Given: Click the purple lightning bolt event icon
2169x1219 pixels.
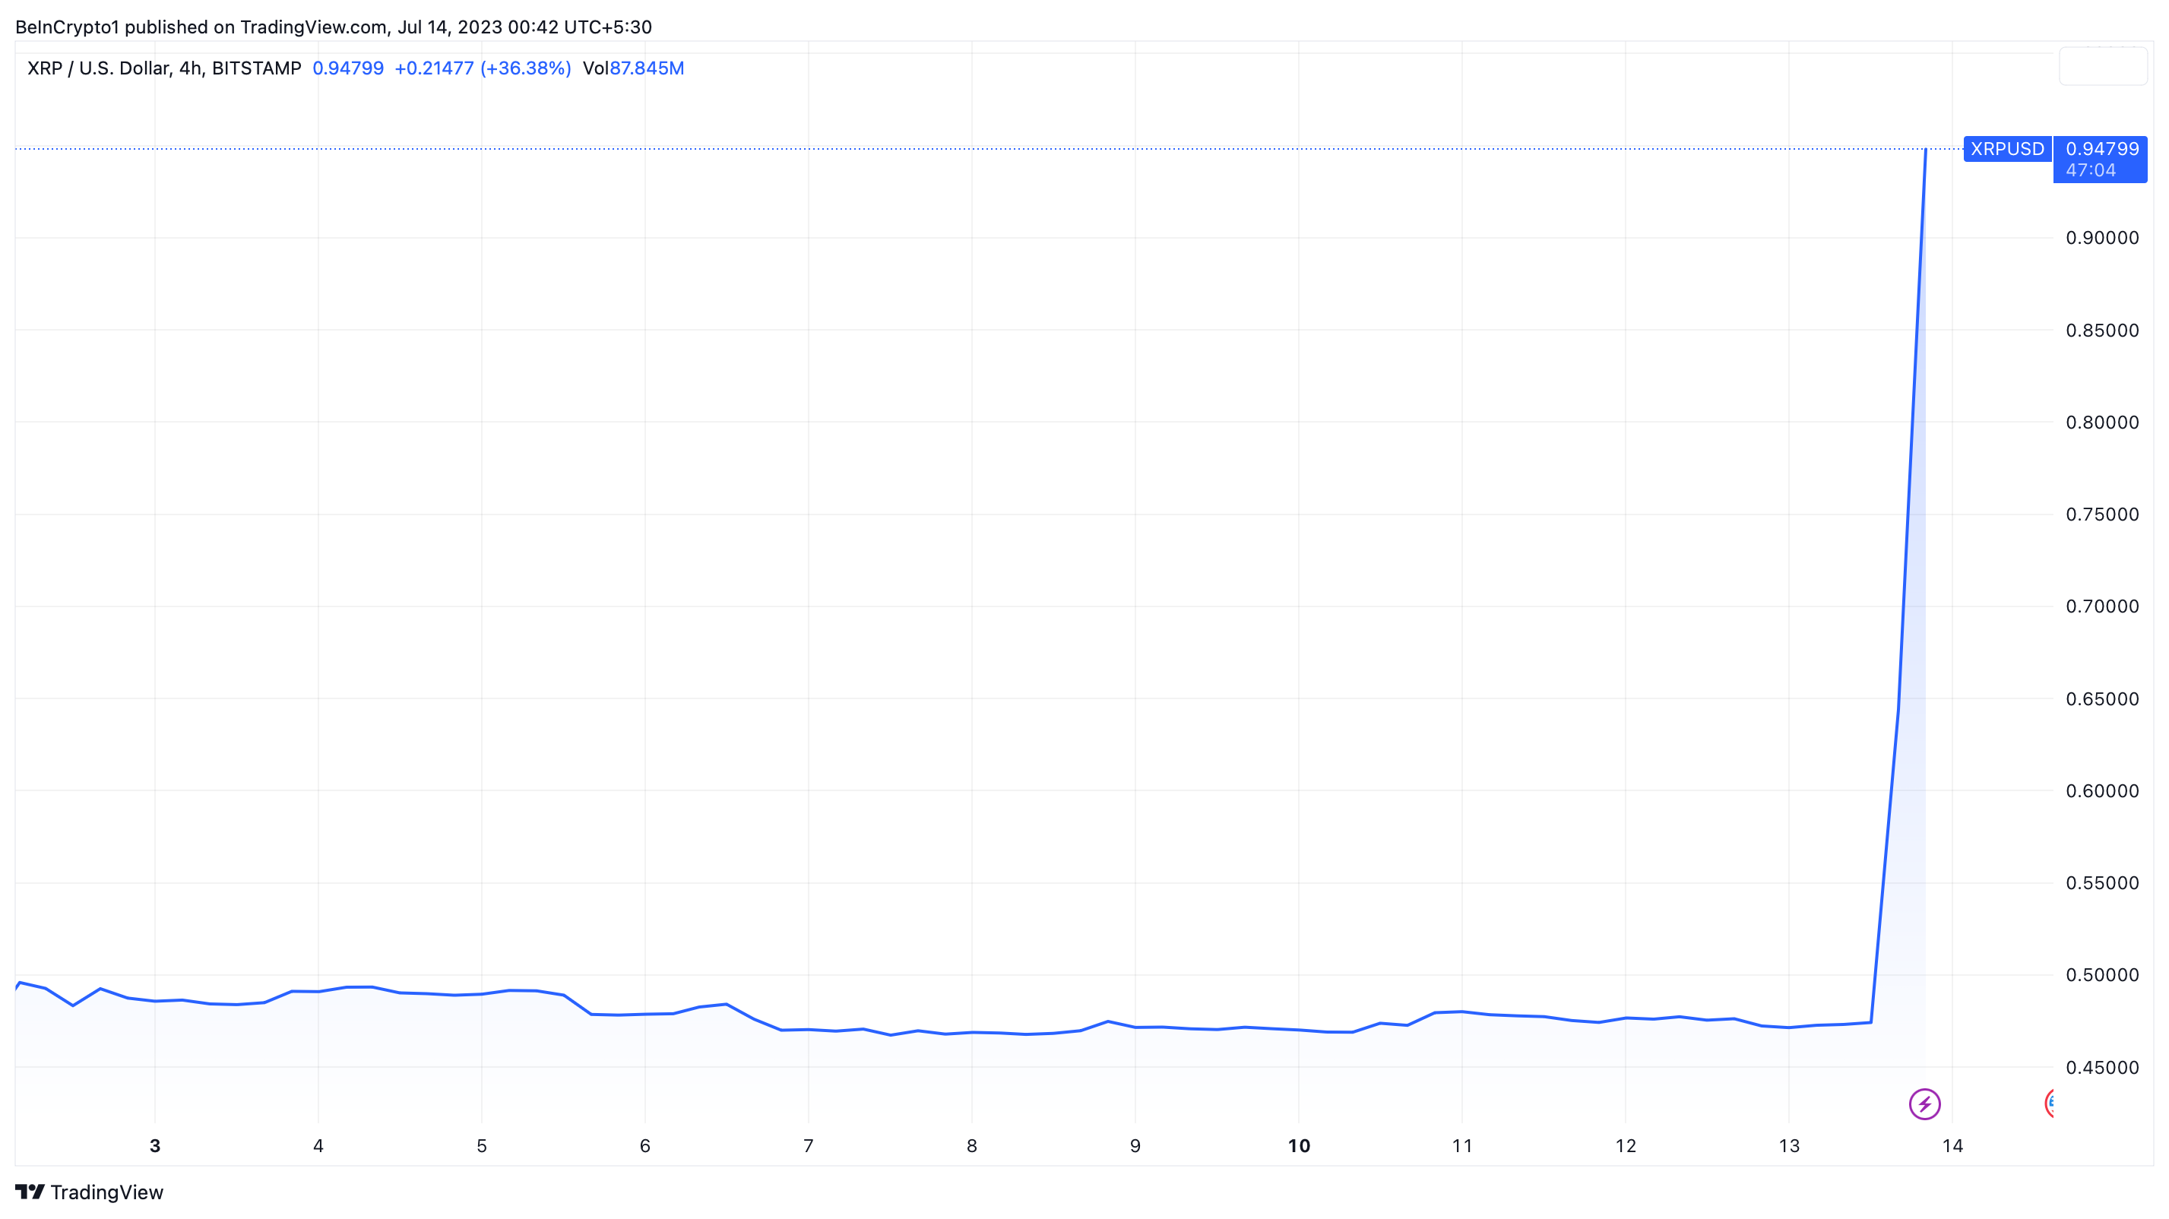Looking at the screenshot, I should point(1924,1103).
